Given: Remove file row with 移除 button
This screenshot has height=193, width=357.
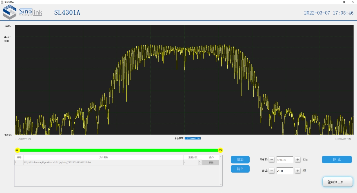Looking at the screenshot, I should tap(210, 162).
